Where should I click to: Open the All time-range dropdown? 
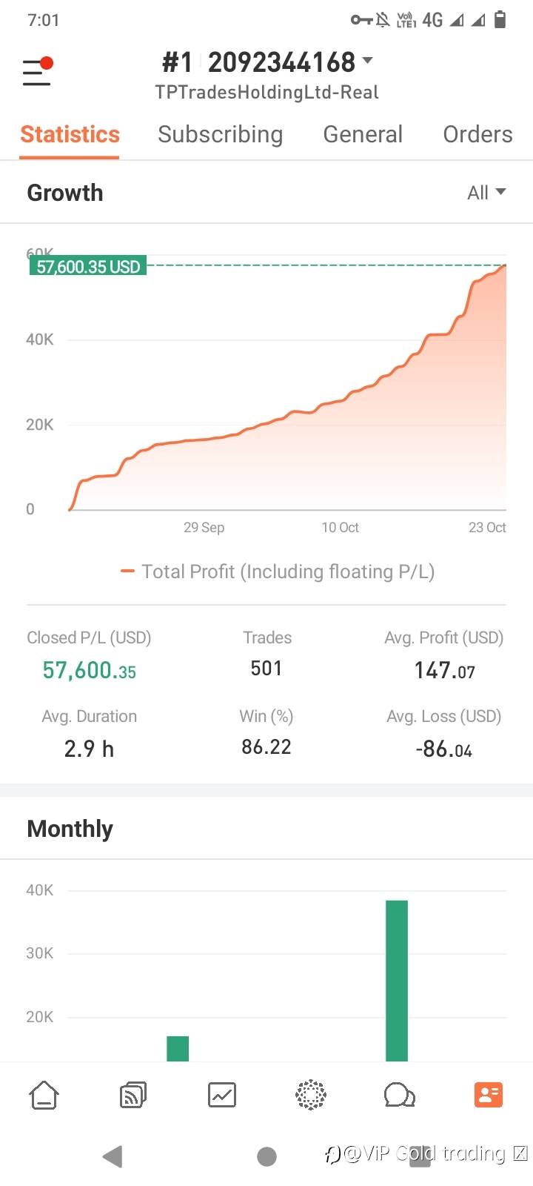tap(486, 193)
